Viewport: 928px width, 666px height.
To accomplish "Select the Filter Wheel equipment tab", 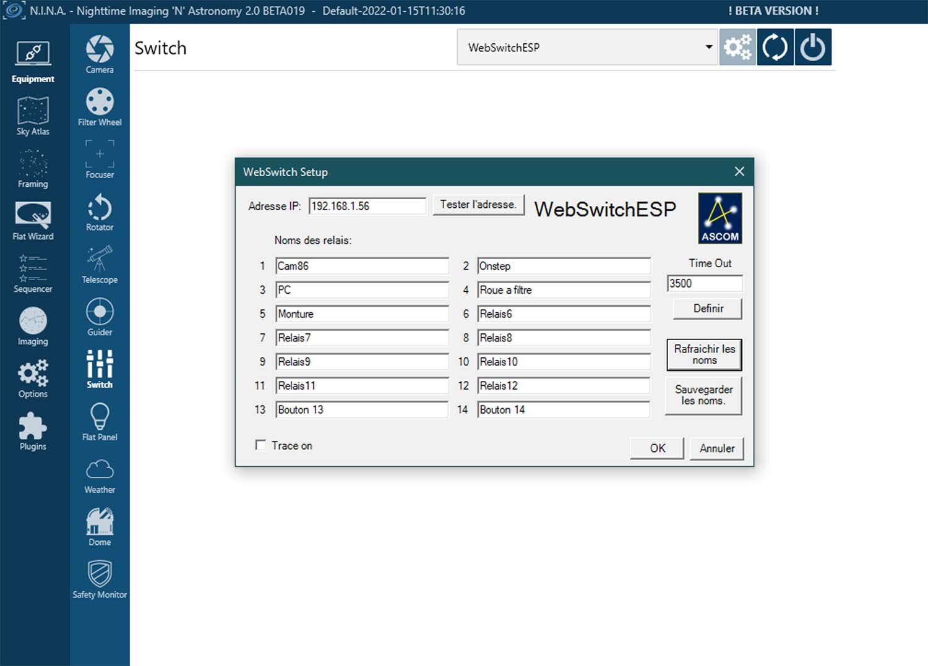I will 100,107.
